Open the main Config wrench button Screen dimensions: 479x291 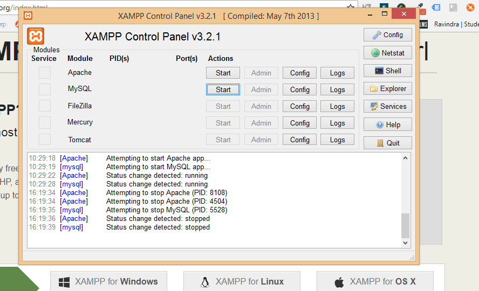(388, 35)
